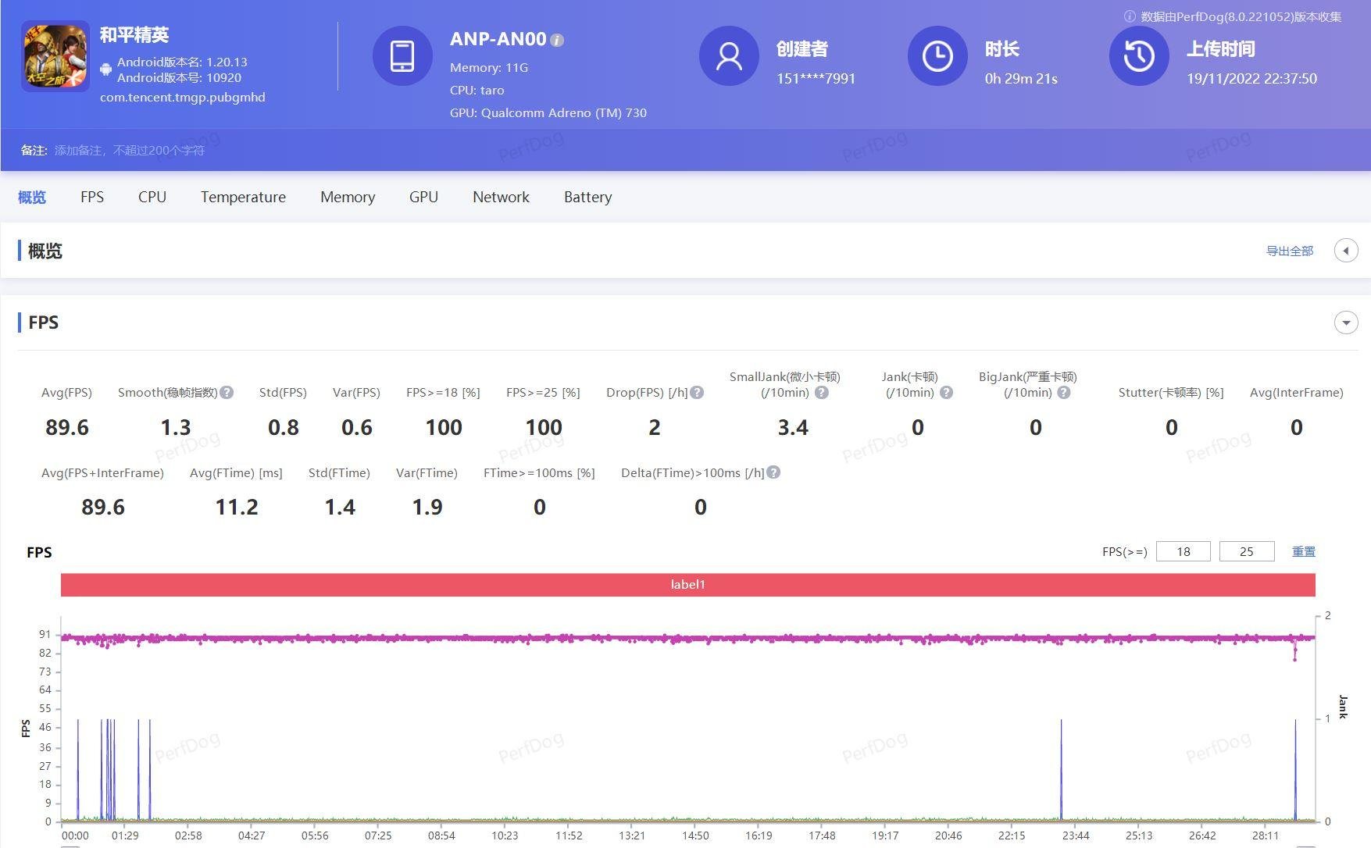Click the info icon beside ANP-AN00
Screen dimensions: 1371x848
coord(557,41)
